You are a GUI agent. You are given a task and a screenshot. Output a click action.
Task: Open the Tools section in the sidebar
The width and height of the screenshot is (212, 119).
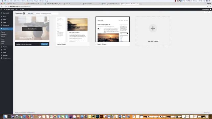pyautogui.click(x=4, y=53)
